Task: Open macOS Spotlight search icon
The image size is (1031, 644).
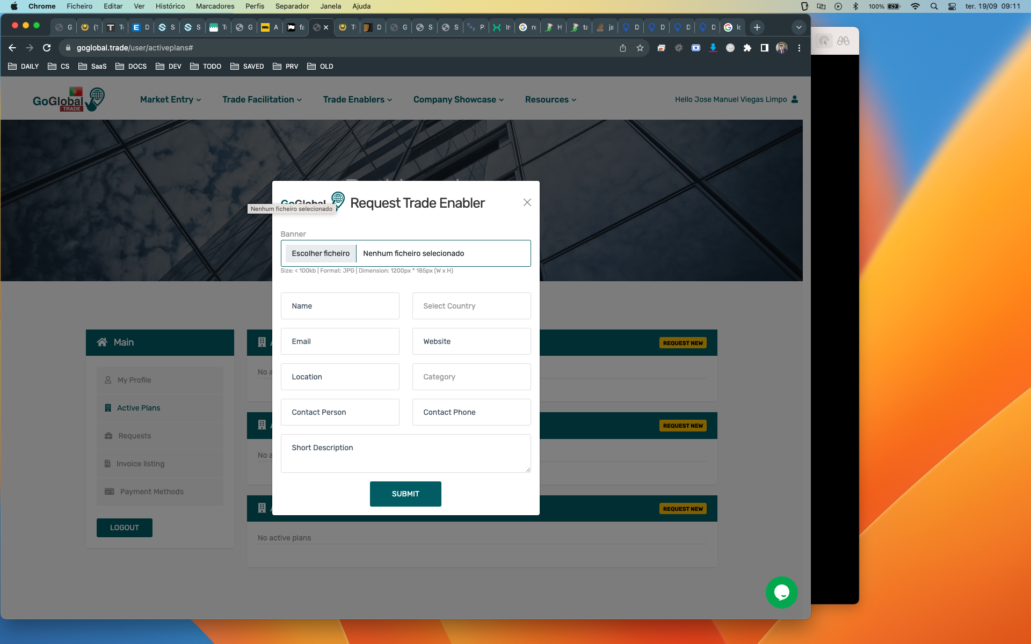Action: pos(934,6)
